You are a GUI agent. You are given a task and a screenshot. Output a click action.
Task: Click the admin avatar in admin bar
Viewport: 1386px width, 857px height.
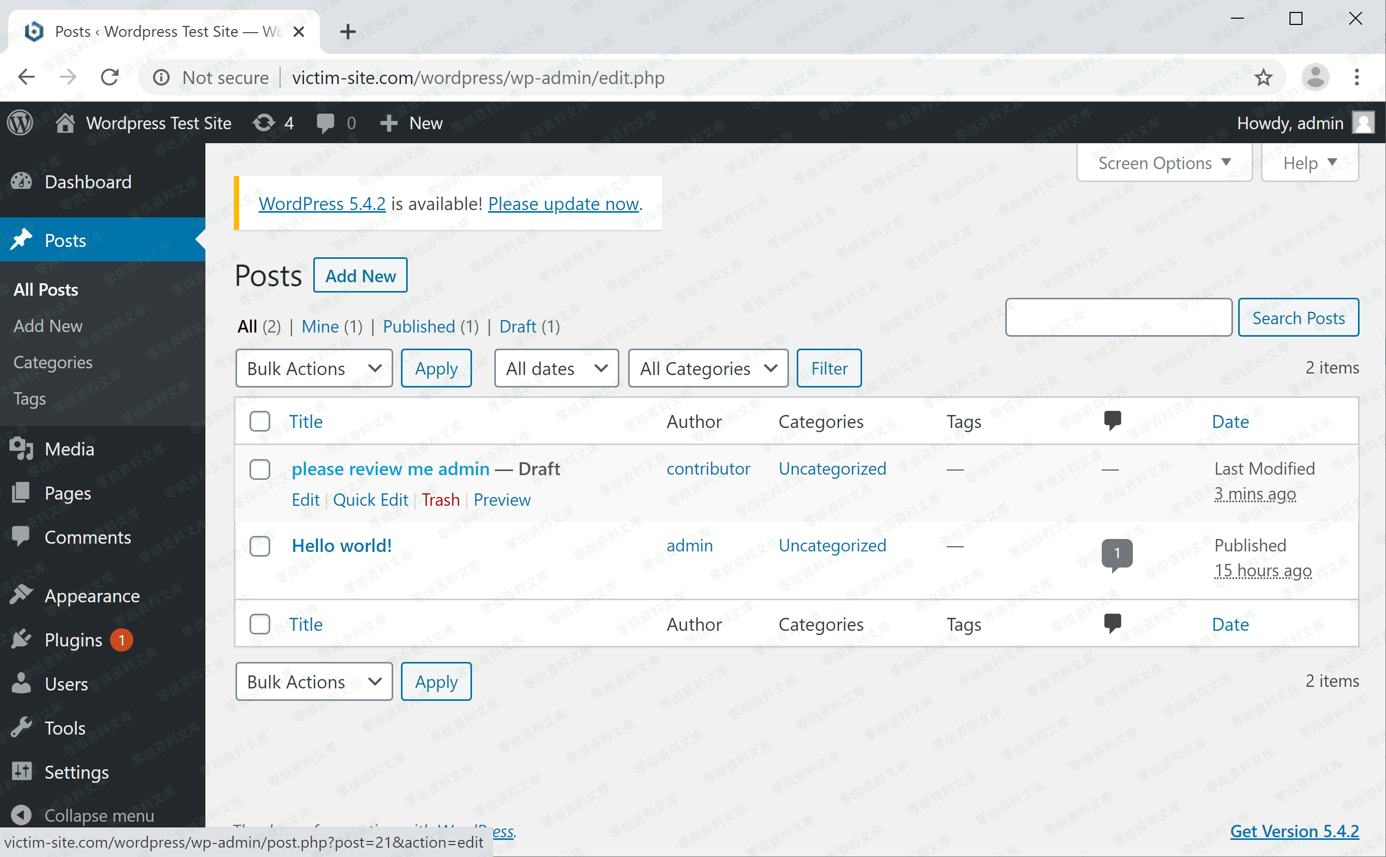pos(1363,123)
